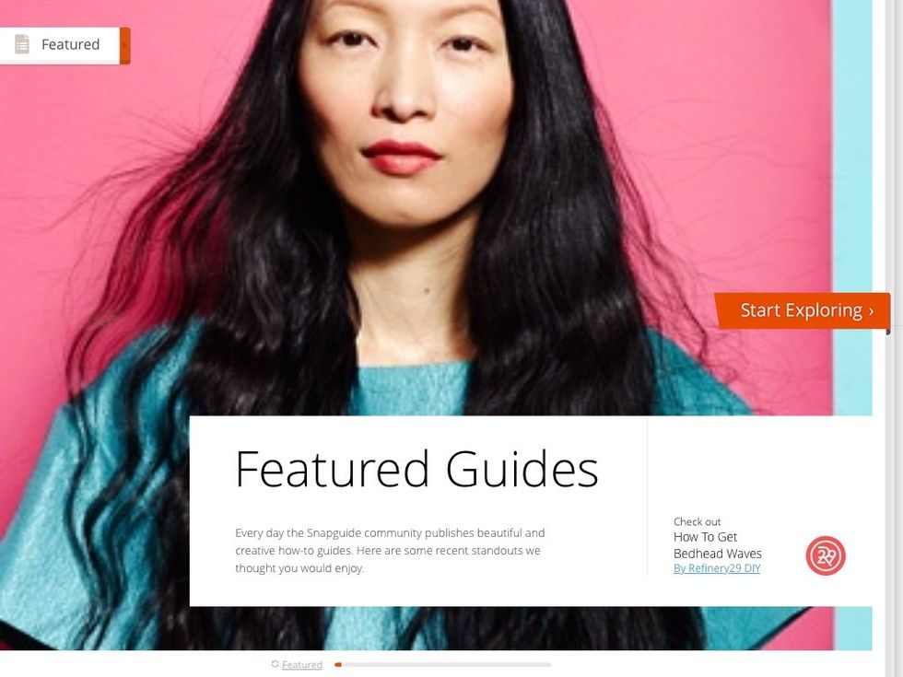Image resolution: width=903 pixels, height=677 pixels.
Task: Open the How To Get Bedhead Waves guide title
Action: point(718,545)
